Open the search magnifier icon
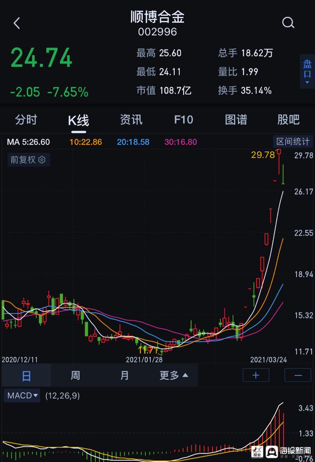 point(288,23)
